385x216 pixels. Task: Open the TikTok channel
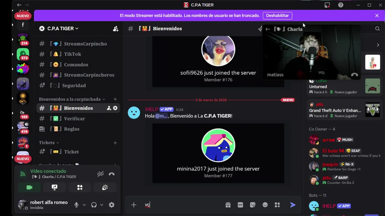click(78, 54)
